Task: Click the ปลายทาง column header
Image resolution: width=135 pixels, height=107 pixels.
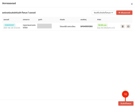Action: [x=26, y=20]
